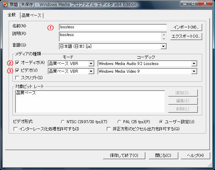Enable the スクリプト(S) checkbox

(17, 78)
